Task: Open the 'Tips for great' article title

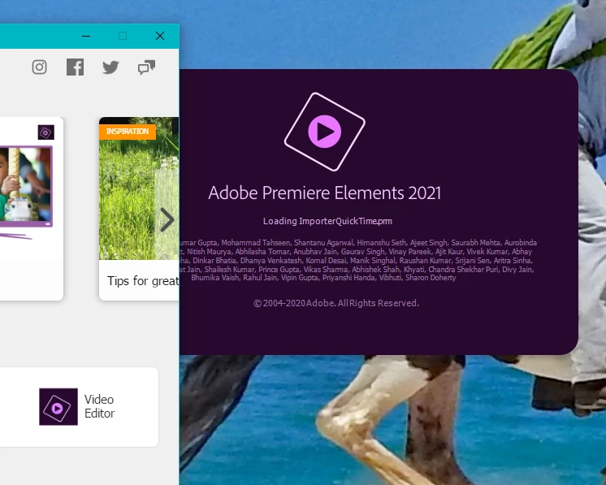Action: [143, 281]
